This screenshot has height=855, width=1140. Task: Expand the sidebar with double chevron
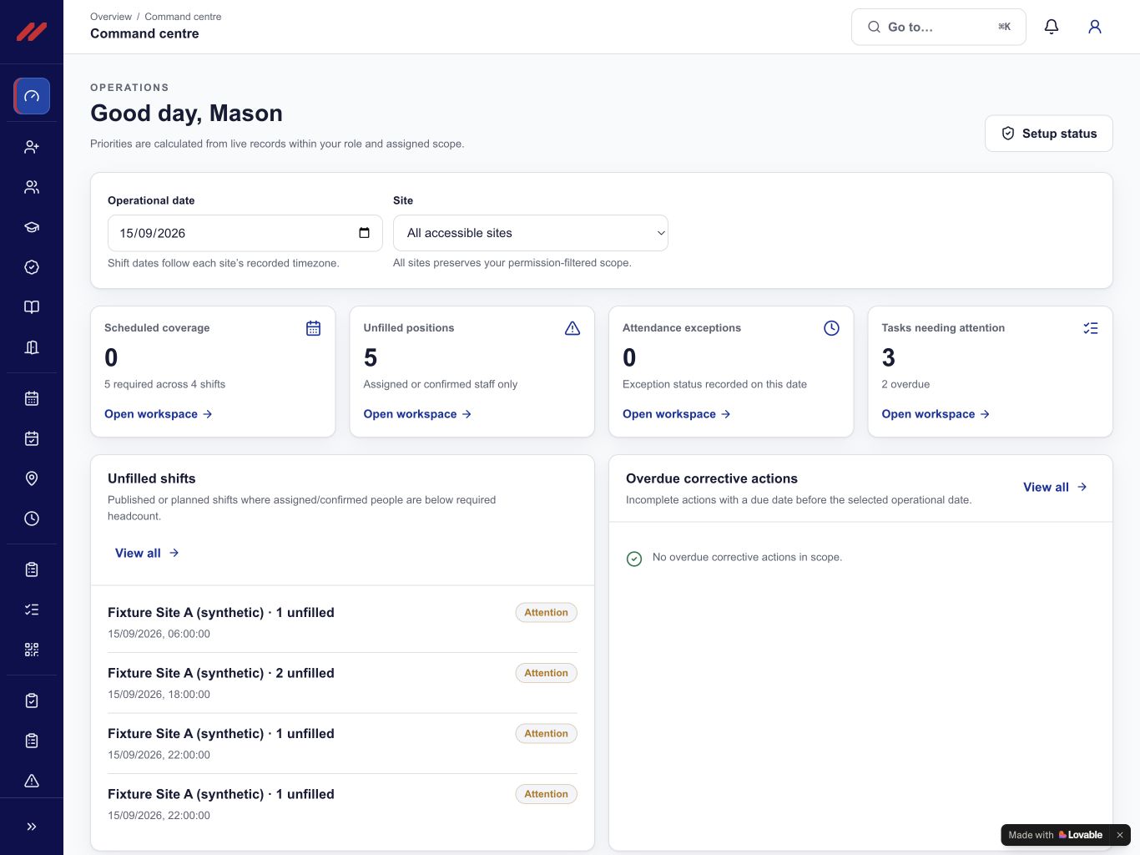[x=32, y=827]
